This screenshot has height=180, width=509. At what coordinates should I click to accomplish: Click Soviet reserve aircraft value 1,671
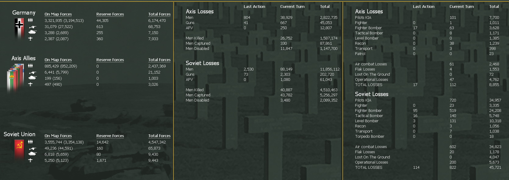tap(101, 161)
